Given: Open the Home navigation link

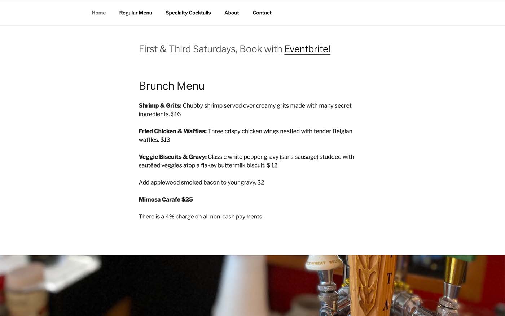Looking at the screenshot, I should [x=98, y=13].
